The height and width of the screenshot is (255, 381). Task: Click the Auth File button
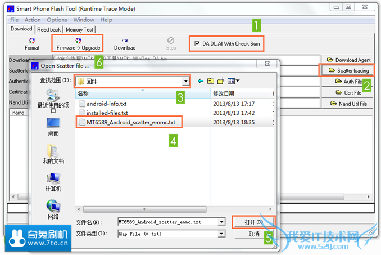[348, 82]
